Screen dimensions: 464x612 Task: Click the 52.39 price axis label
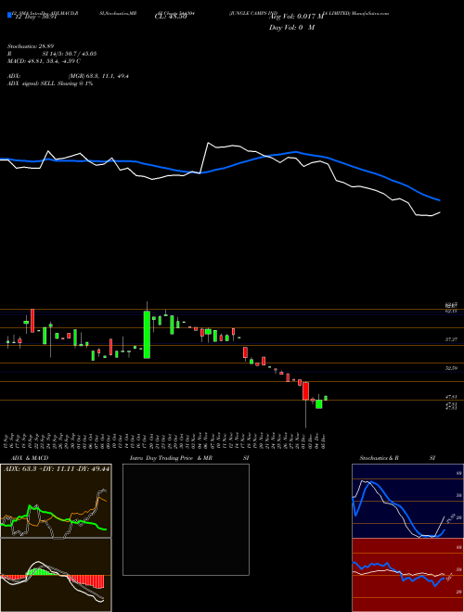[452, 368]
